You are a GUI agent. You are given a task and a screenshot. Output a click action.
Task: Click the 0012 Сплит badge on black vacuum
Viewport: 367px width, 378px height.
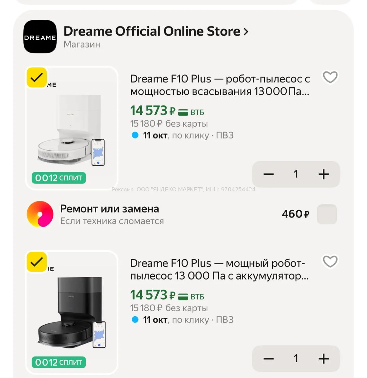(x=59, y=362)
